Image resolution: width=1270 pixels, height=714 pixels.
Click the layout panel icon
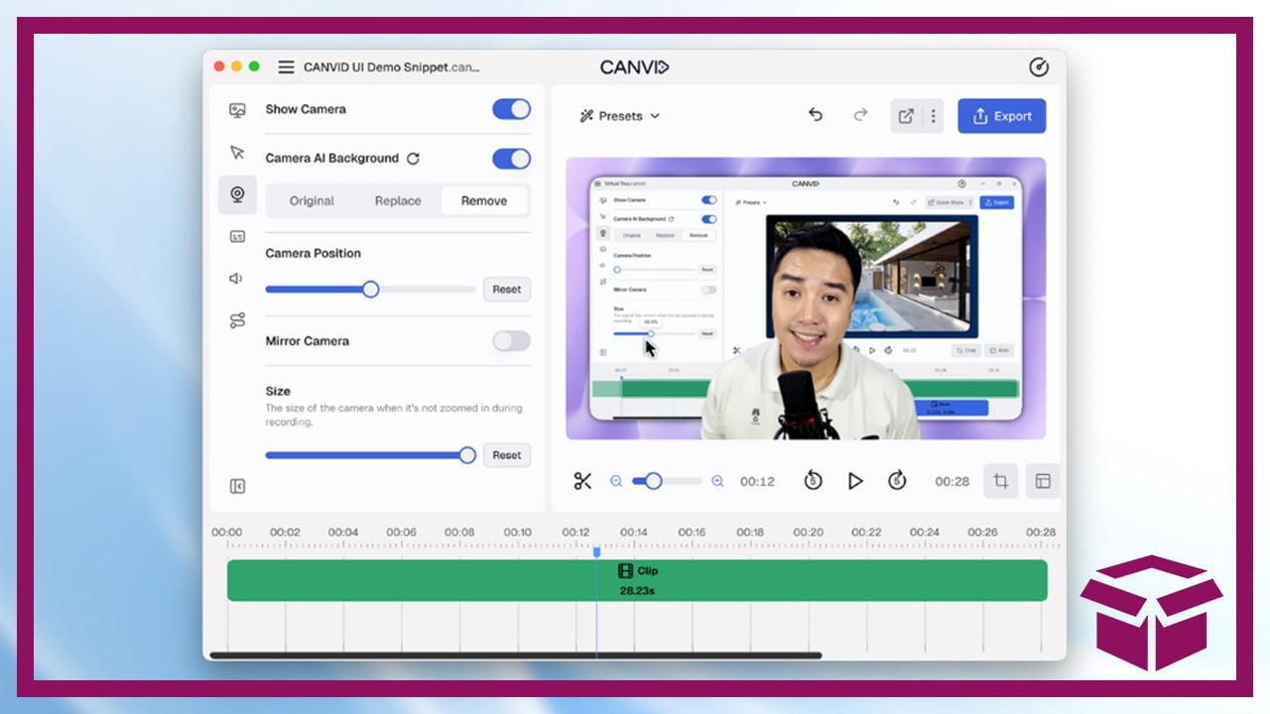[x=1043, y=481]
